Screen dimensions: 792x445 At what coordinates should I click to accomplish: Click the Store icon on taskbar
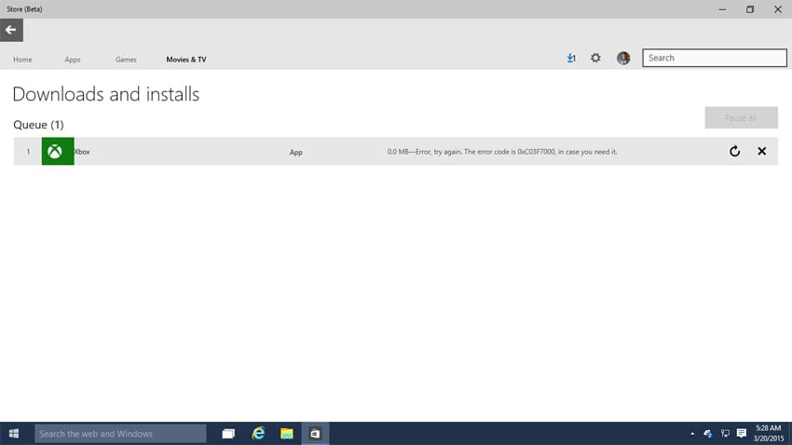pyautogui.click(x=315, y=434)
